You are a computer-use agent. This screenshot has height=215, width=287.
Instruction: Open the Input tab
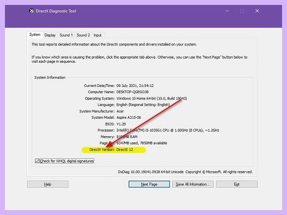pyautogui.click(x=98, y=35)
